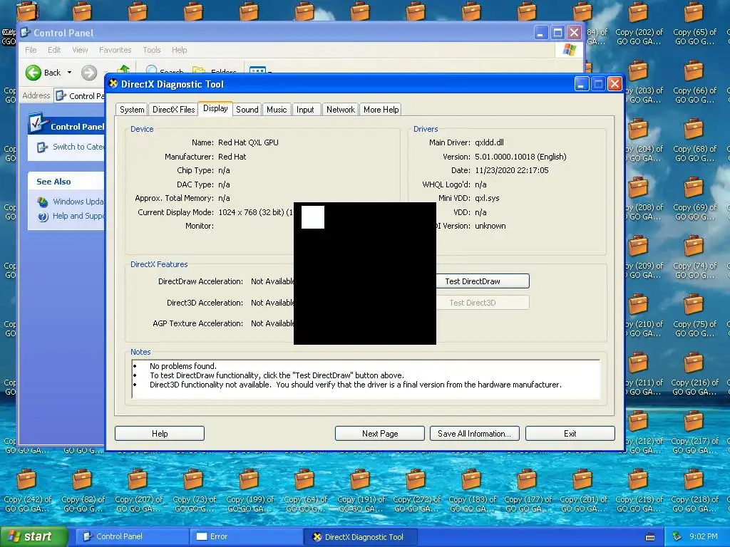The height and width of the screenshot is (547, 730).
Task: Click the Exit button
Action: click(x=570, y=434)
